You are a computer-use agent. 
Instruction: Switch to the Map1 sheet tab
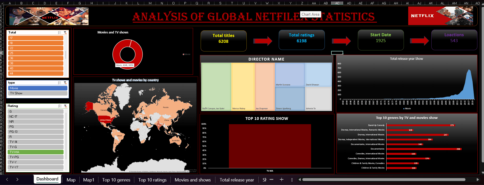tap(89, 180)
